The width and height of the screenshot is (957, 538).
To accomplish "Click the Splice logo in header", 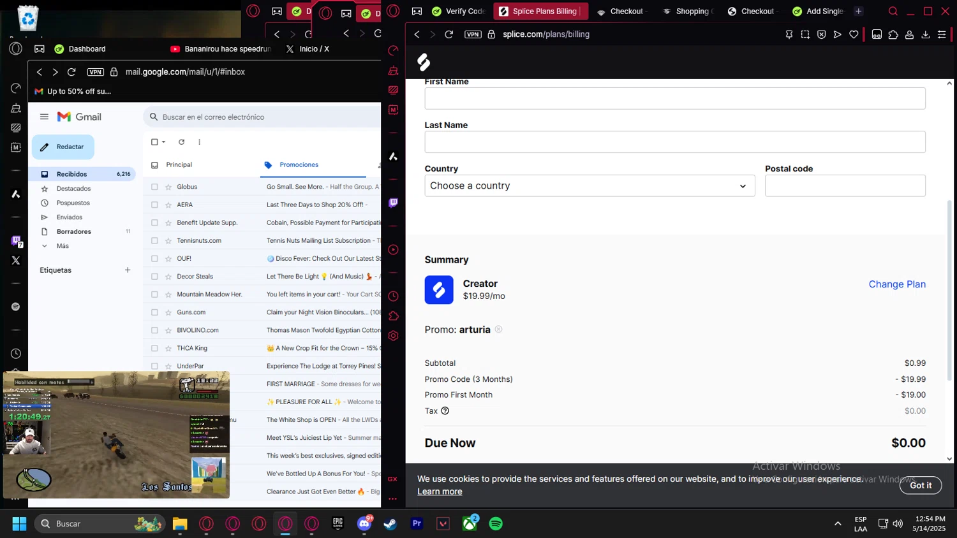I will point(424,62).
